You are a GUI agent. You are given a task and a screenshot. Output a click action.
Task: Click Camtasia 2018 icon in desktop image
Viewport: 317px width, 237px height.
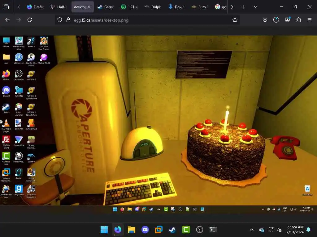point(6,158)
